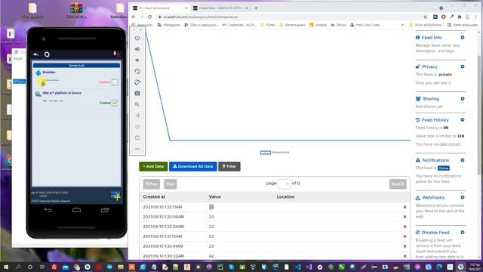Open the Flutter bookmarks folder
Screen dimensions: 483x272
tap(268, 25)
